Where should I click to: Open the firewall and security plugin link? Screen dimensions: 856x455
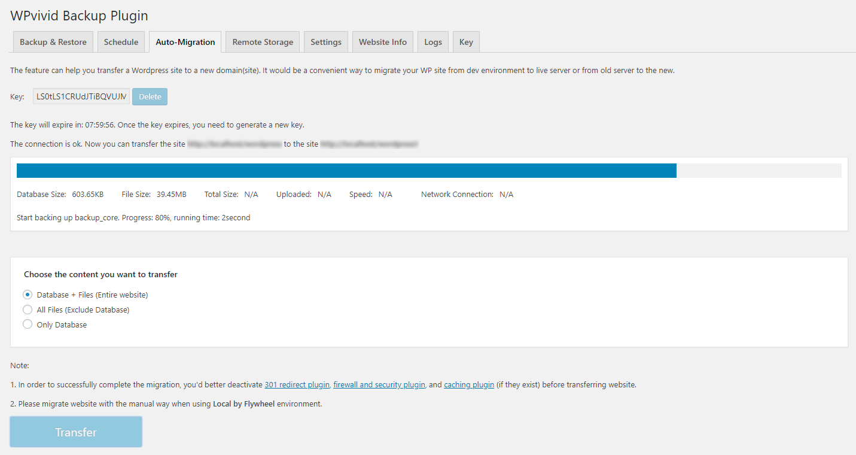[379, 384]
